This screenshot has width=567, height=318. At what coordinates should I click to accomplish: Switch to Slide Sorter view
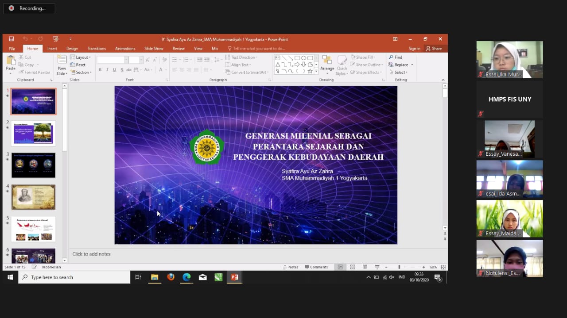coord(353,267)
